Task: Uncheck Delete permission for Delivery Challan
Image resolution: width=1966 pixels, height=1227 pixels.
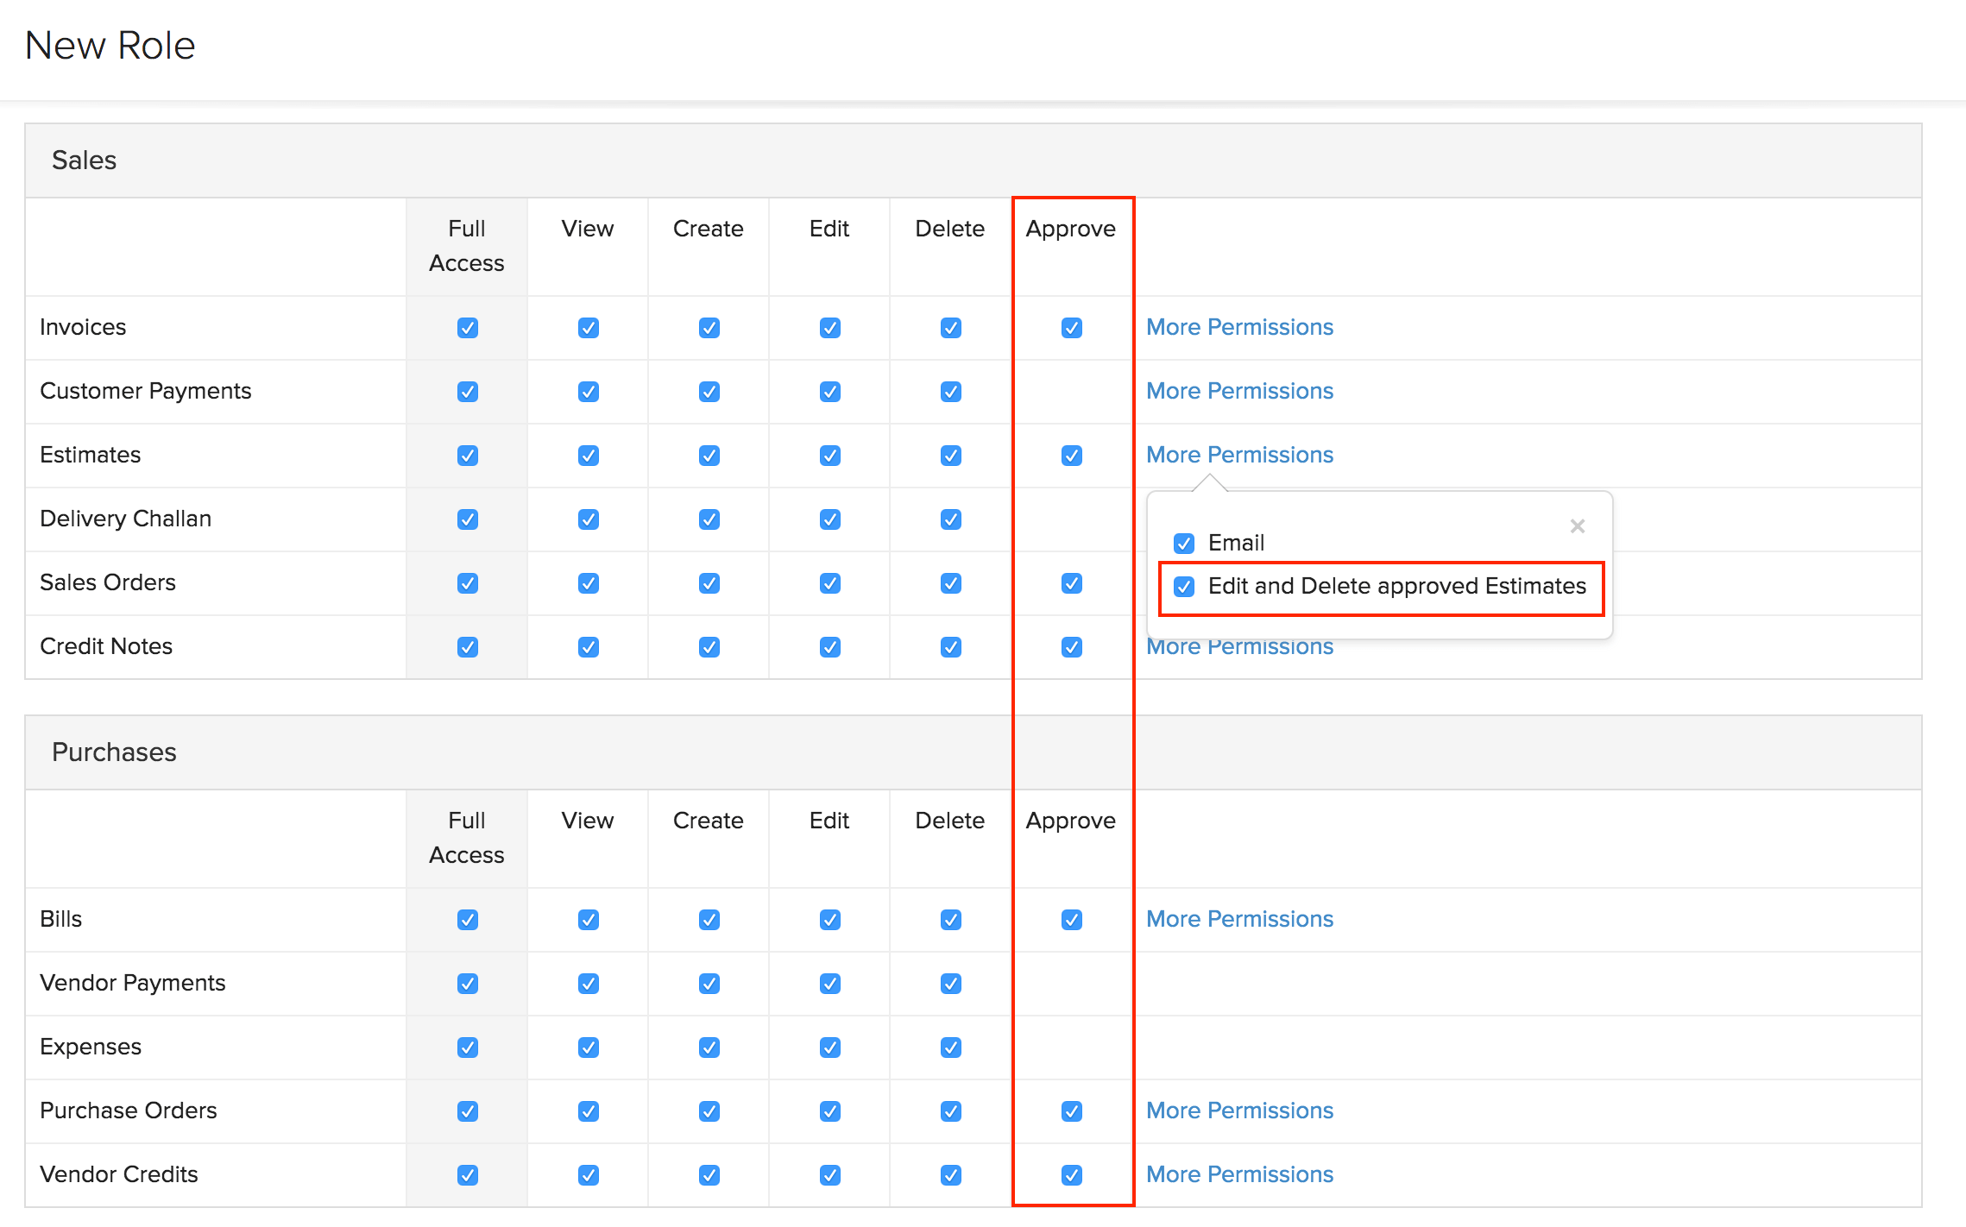Action: pyautogui.click(x=950, y=519)
